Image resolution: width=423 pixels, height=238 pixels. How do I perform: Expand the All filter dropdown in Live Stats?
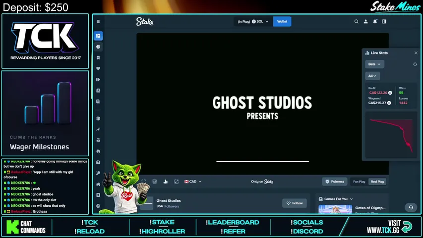tap(372, 76)
